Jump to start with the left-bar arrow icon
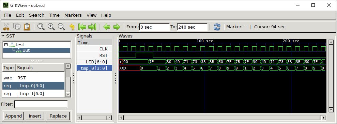Screen dimensions: 337x124 82,27
